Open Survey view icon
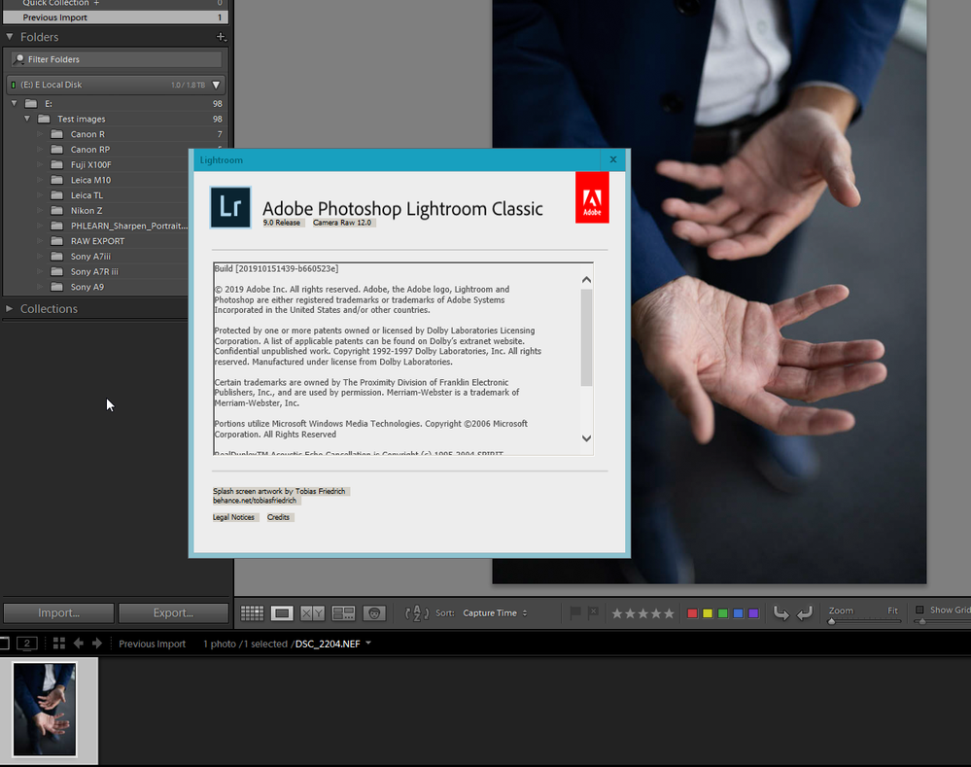Viewport: 971px width, 767px height. (343, 613)
